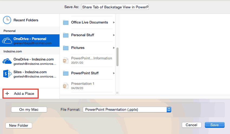Click the On my Mac button
230x134 pixels.
pyautogui.click(x=29, y=109)
